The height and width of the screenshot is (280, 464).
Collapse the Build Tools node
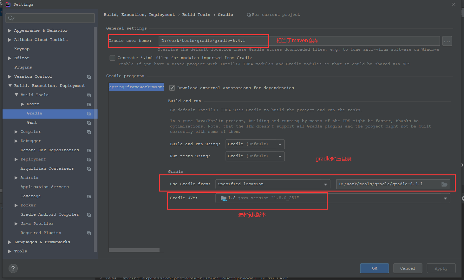[16, 95]
